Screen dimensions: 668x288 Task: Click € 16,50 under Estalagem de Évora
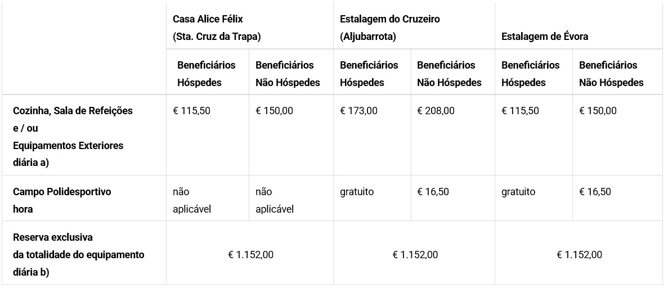[x=595, y=192]
